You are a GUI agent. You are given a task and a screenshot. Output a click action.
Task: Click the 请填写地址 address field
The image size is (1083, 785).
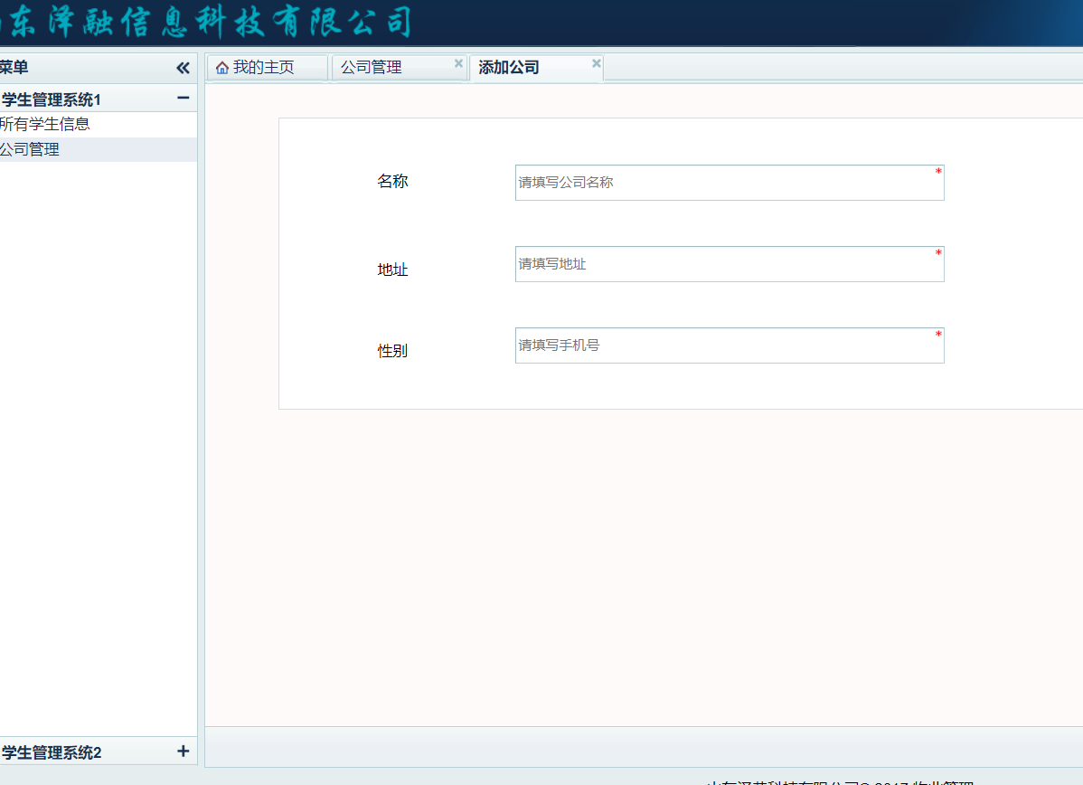point(729,264)
